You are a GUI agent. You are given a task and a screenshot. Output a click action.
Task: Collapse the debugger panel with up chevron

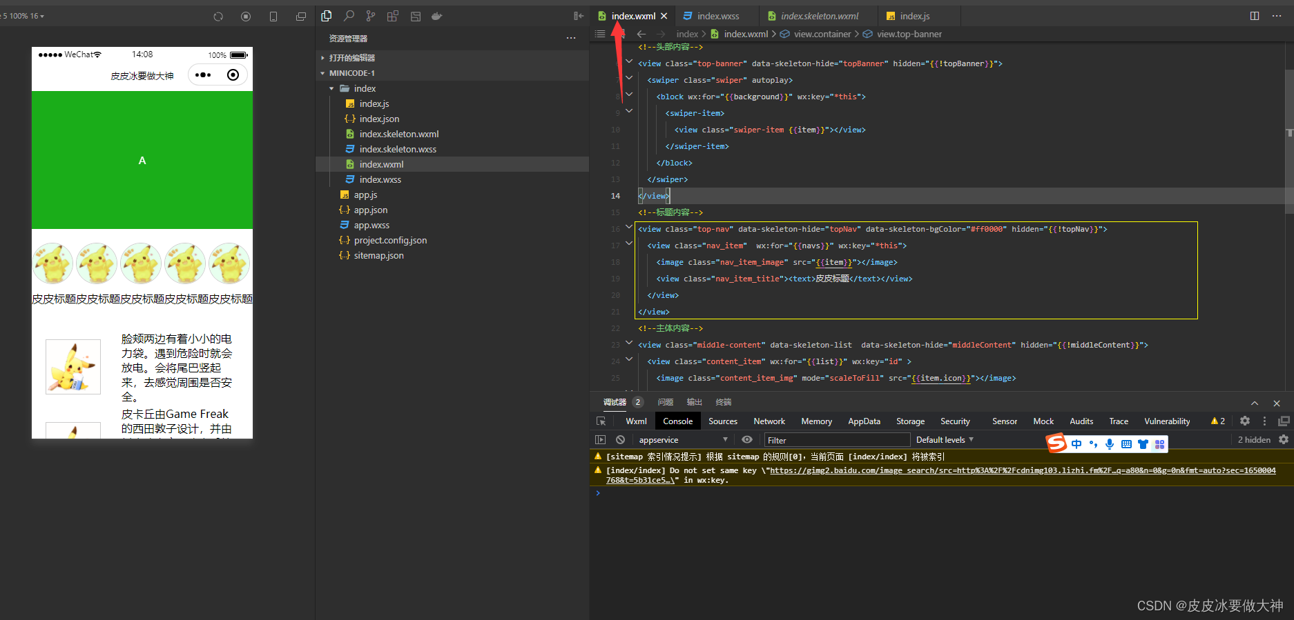pyautogui.click(x=1255, y=403)
